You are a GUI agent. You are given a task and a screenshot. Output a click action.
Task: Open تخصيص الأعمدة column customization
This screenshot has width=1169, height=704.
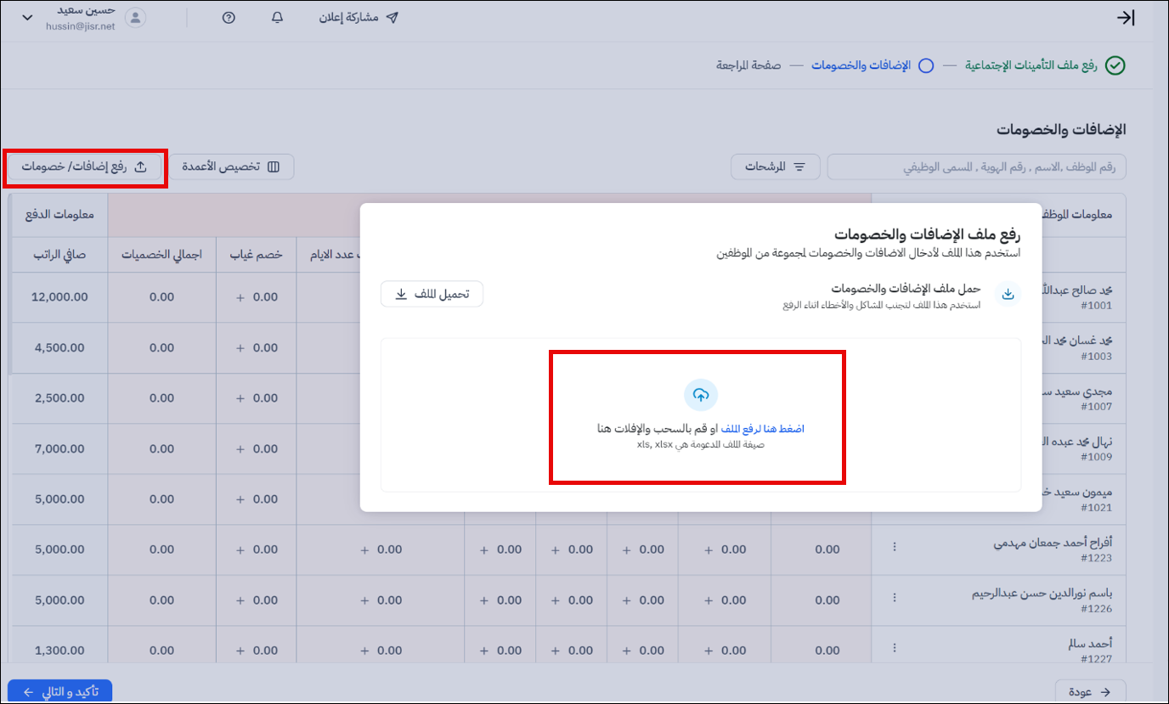(231, 167)
